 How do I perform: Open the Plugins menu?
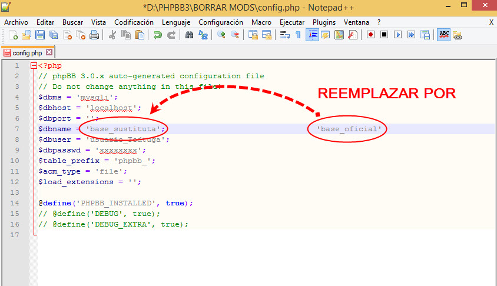point(324,22)
